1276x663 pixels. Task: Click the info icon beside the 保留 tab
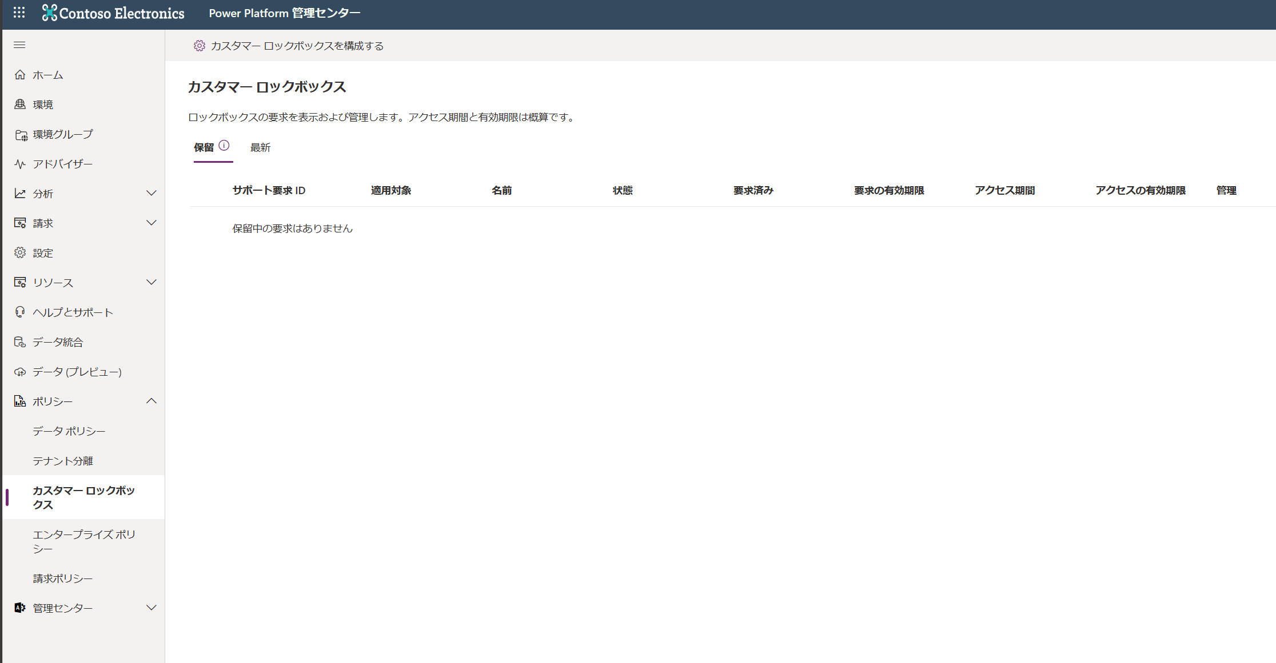click(x=224, y=146)
